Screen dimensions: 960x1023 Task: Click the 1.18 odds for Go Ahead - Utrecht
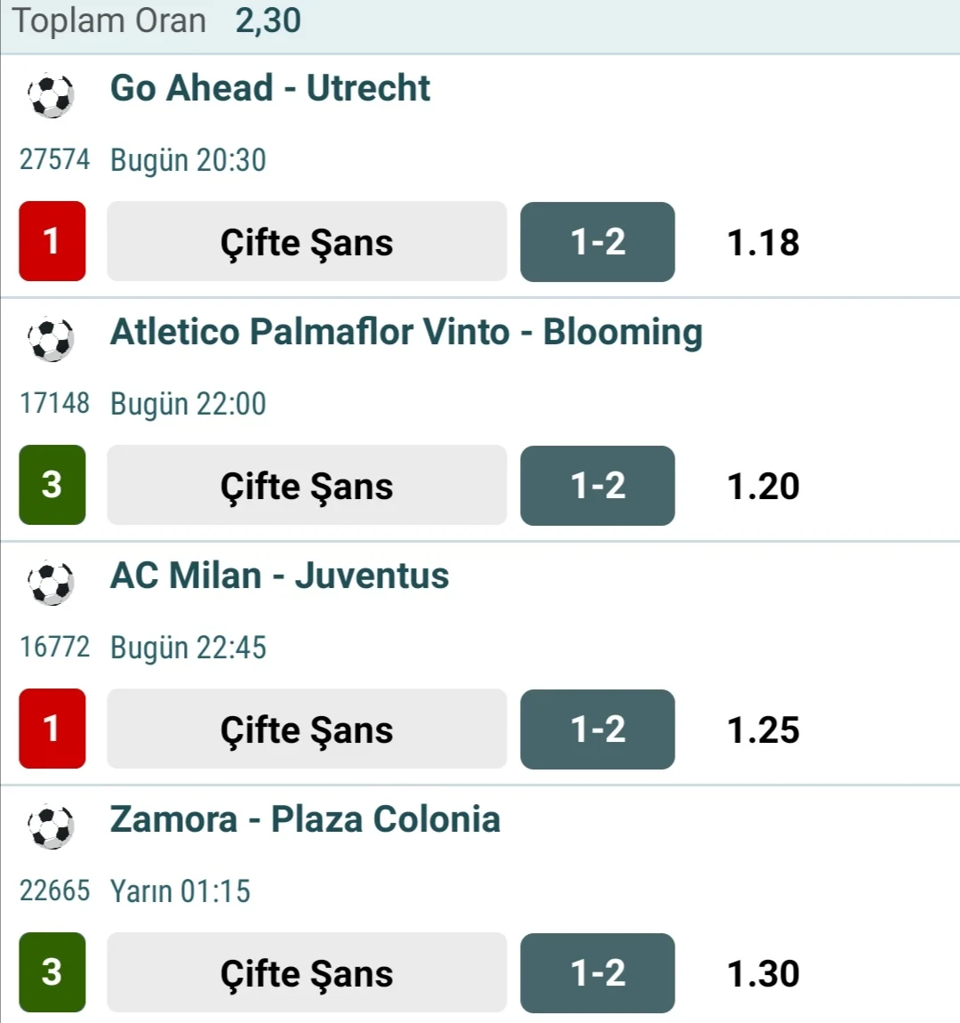pos(763,243)
